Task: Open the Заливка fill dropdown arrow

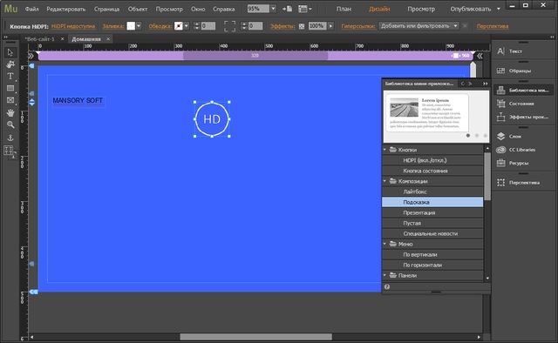Action: [139, 26]
